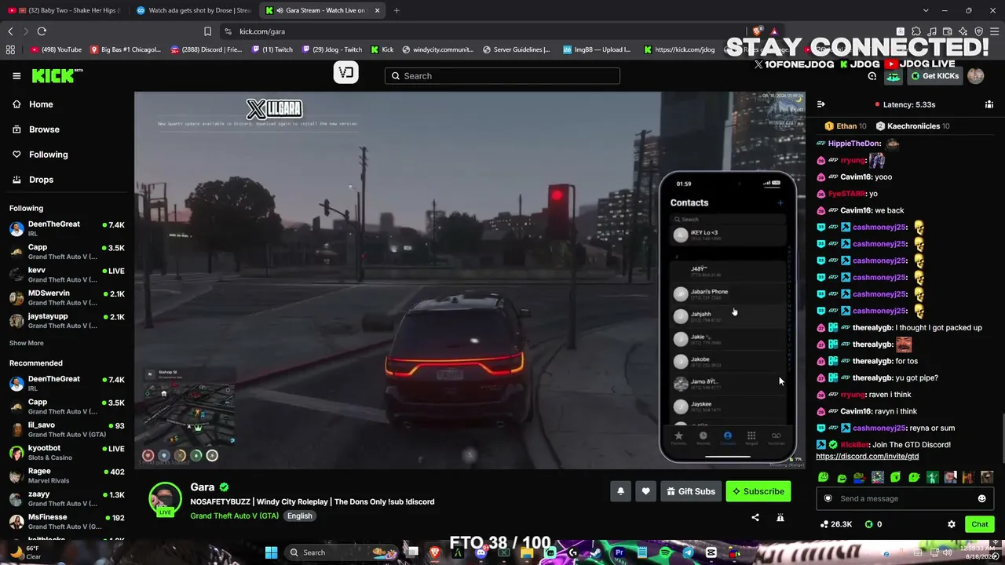Share the stream with the share icon
The height and width of the screenshot is (565, 1005).
coord(755,517)
